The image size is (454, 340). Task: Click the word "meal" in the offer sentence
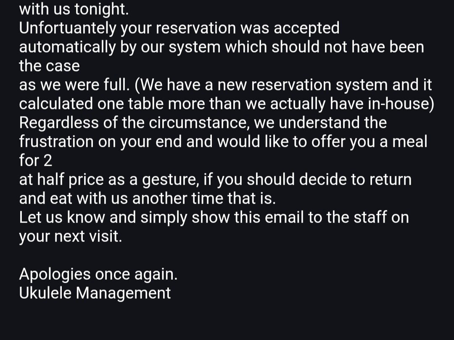(409, 142)
